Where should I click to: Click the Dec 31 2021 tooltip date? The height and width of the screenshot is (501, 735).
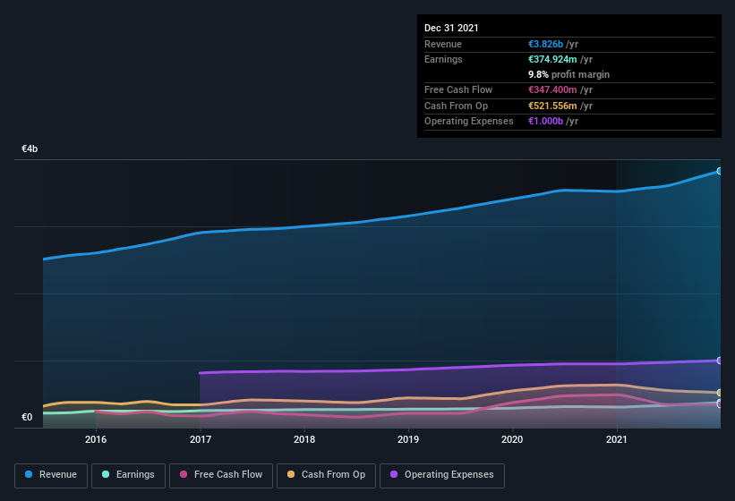[x=451, y=28]
